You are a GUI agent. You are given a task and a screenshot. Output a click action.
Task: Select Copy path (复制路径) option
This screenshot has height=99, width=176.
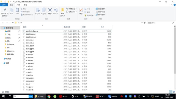25,12
